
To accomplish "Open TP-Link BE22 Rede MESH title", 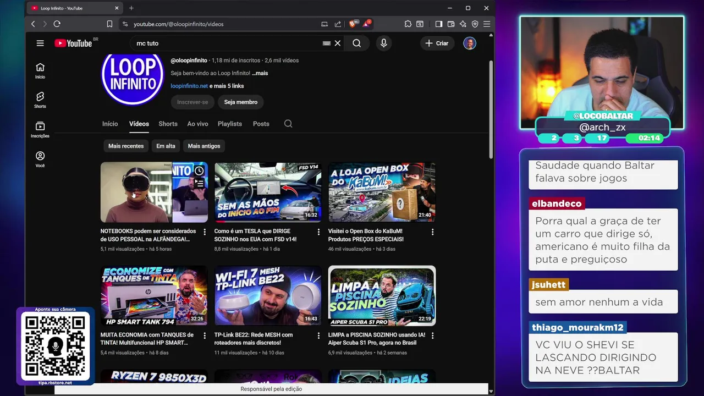I will pyautogui.click(x=254, y=338).
